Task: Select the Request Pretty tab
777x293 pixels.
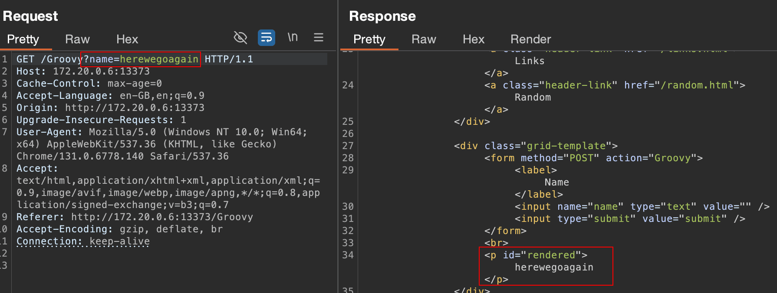Action: click(23, 39)
